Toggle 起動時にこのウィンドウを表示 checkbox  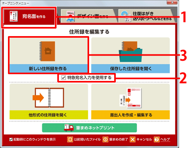click(x=11, y=139)
